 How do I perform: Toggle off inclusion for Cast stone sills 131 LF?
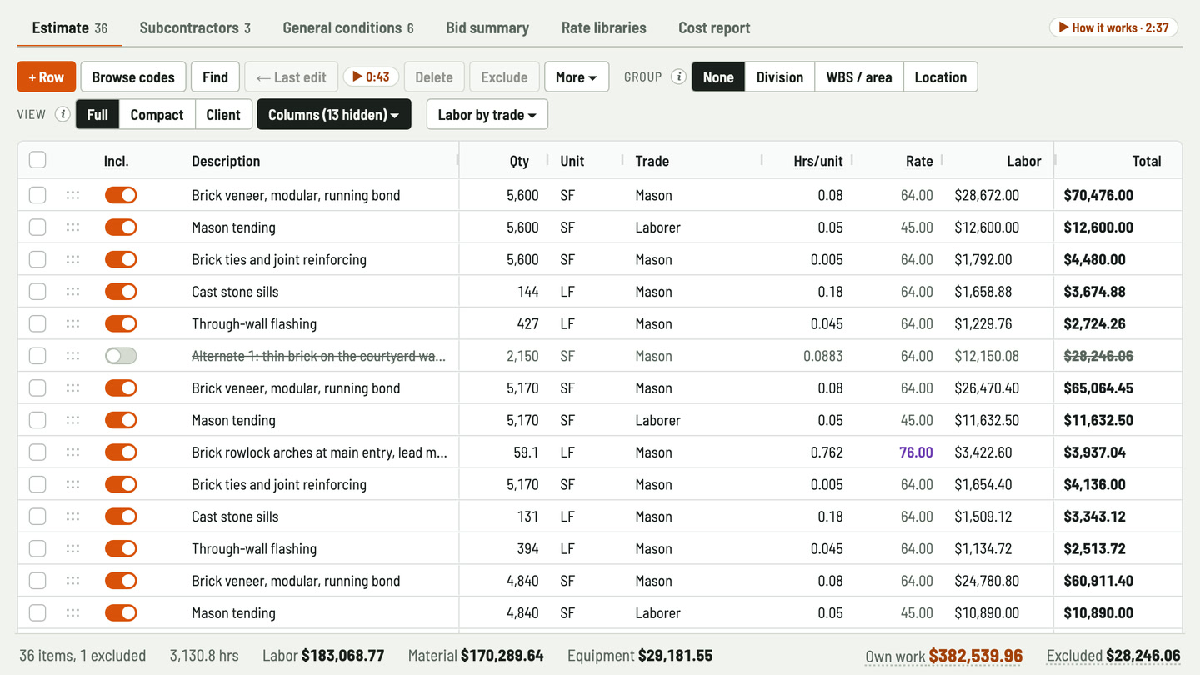(x=121, y=517)
